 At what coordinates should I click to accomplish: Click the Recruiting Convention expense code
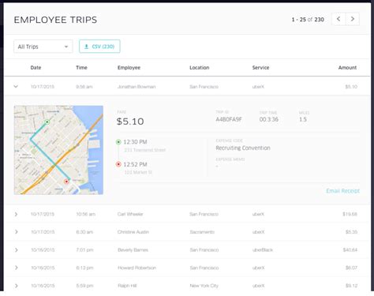pos(243,148)
